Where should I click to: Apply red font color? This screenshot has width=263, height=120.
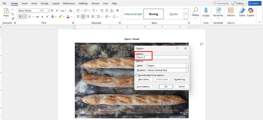68,17
